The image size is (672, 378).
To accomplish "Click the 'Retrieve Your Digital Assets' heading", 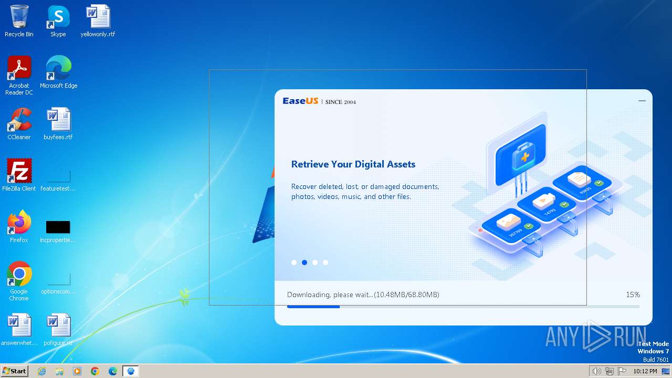I will (x=353, y=164).
